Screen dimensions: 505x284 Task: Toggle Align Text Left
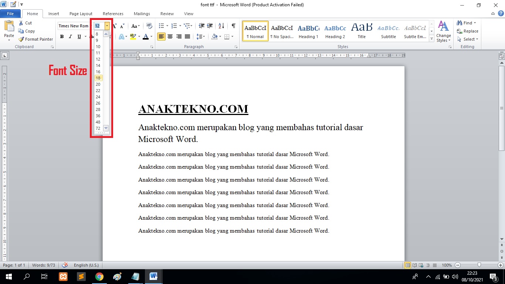161,37
